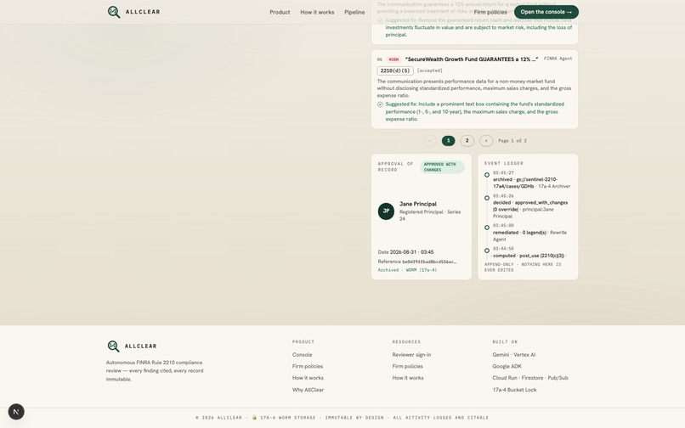Screen dimensions: 685x428
Task: Click the AllClear magnifier logo in header
Action: [x=114, y=12]
